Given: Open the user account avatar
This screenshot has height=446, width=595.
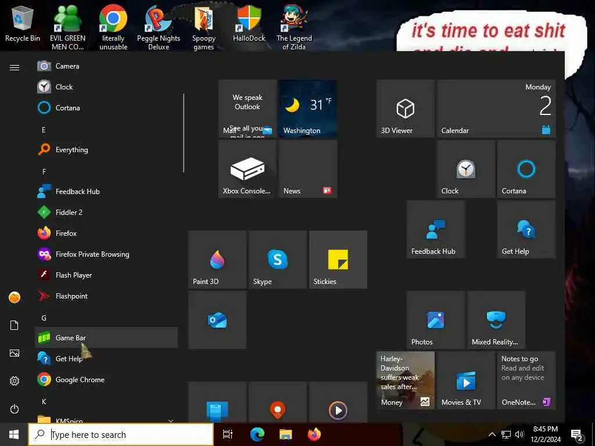Looking at the screenshot, I should click(15, 297).
